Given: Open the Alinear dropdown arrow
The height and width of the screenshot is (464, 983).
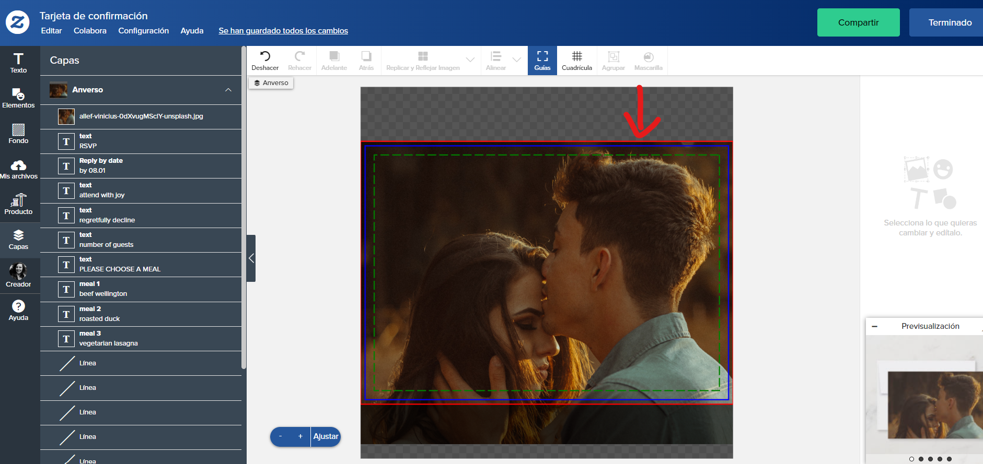Looking at the screenshot, I should click(x=517, y=60).
